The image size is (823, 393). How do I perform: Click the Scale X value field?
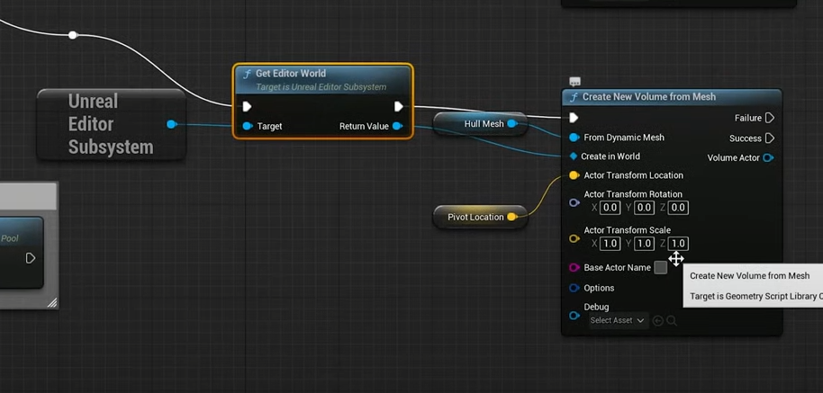click(610, 244)
